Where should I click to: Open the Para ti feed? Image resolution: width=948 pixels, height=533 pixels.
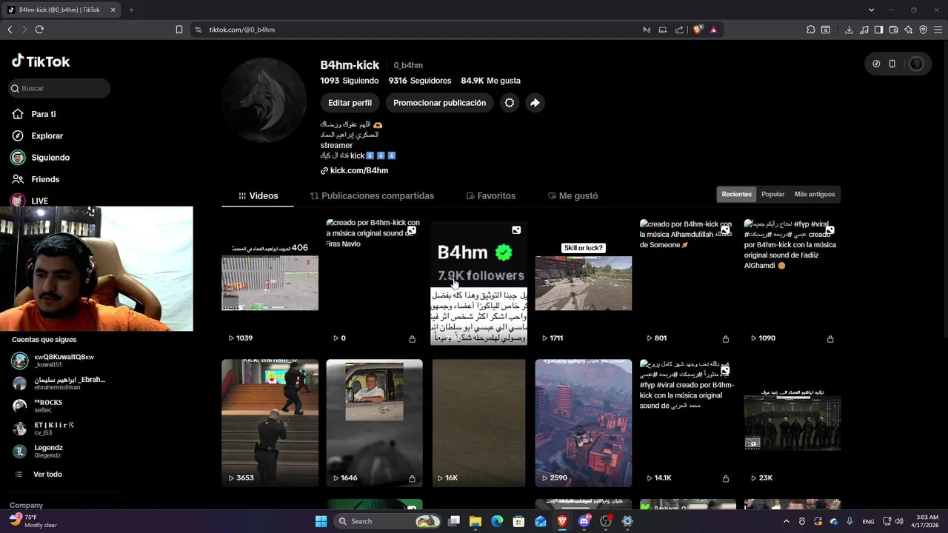click(x=44, y=114)
